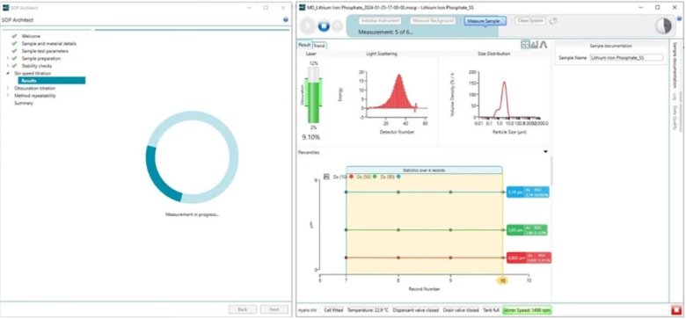The width and height of the screenshot is (686, 319).
Task: Toggle the Dx (90) blue legend marker
Action: click(398, 177)
